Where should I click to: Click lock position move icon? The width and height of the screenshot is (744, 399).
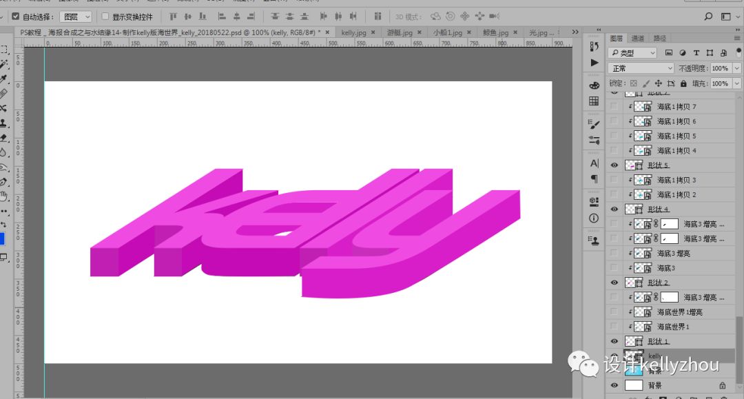point(659,83)
